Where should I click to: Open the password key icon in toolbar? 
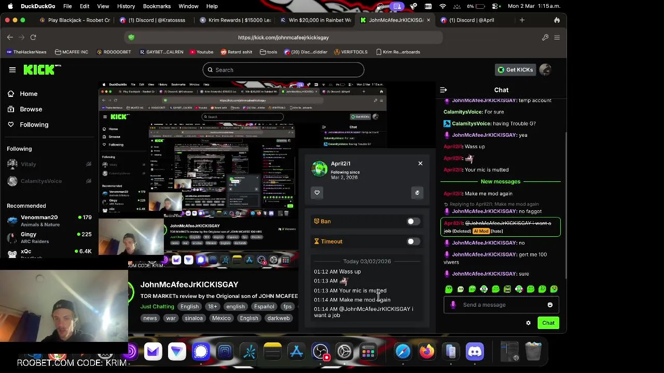click(545, 37)
